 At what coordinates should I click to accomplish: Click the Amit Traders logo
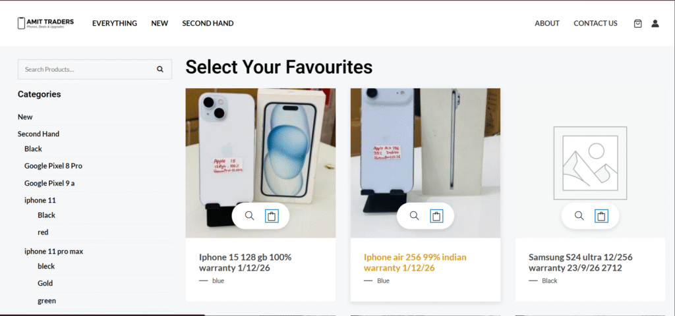click(x=45, y=23)
